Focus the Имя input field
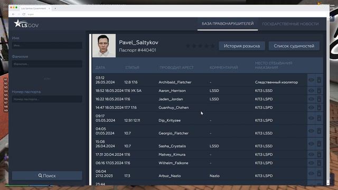This screenshot has height=190, width=338. pyautogui.click(x=47, y=45)
